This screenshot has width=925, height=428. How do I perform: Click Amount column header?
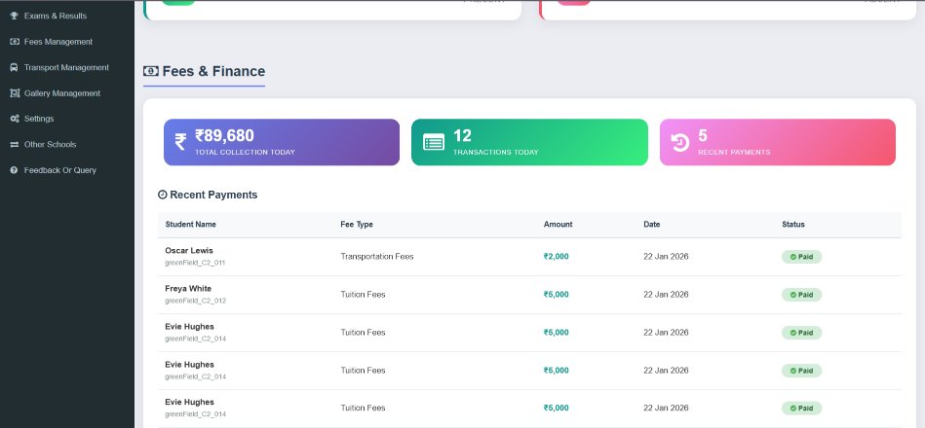559,225
